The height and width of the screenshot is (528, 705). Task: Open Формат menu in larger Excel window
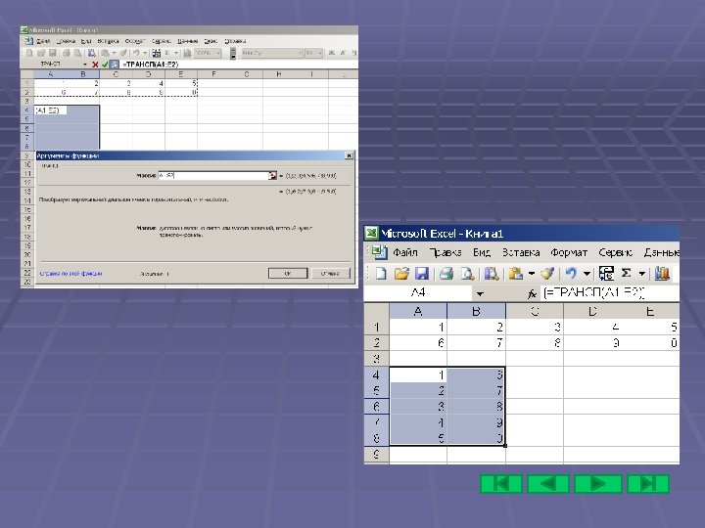[569, 253]
